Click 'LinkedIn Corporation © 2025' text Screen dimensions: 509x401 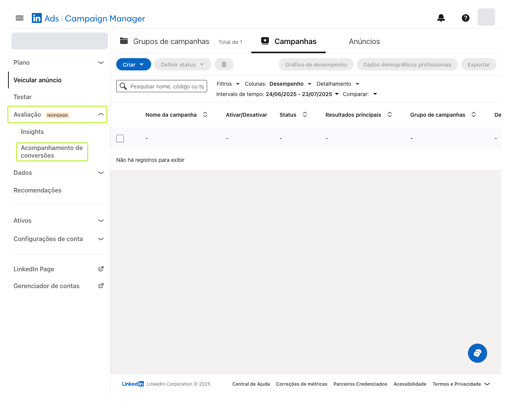178,384
